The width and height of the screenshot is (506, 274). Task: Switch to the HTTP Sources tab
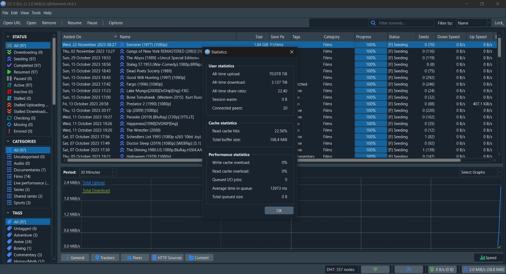(x=167, y=258)
